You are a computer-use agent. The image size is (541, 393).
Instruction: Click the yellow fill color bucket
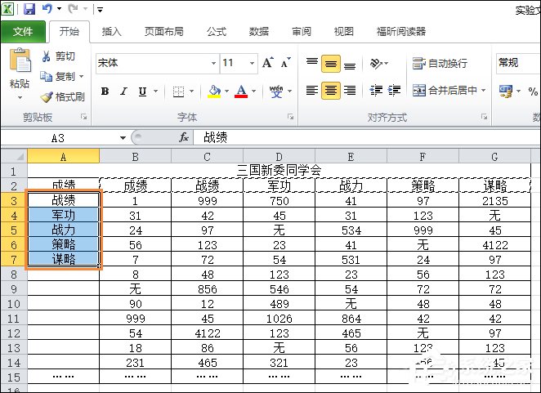click(x=214, y=92)
